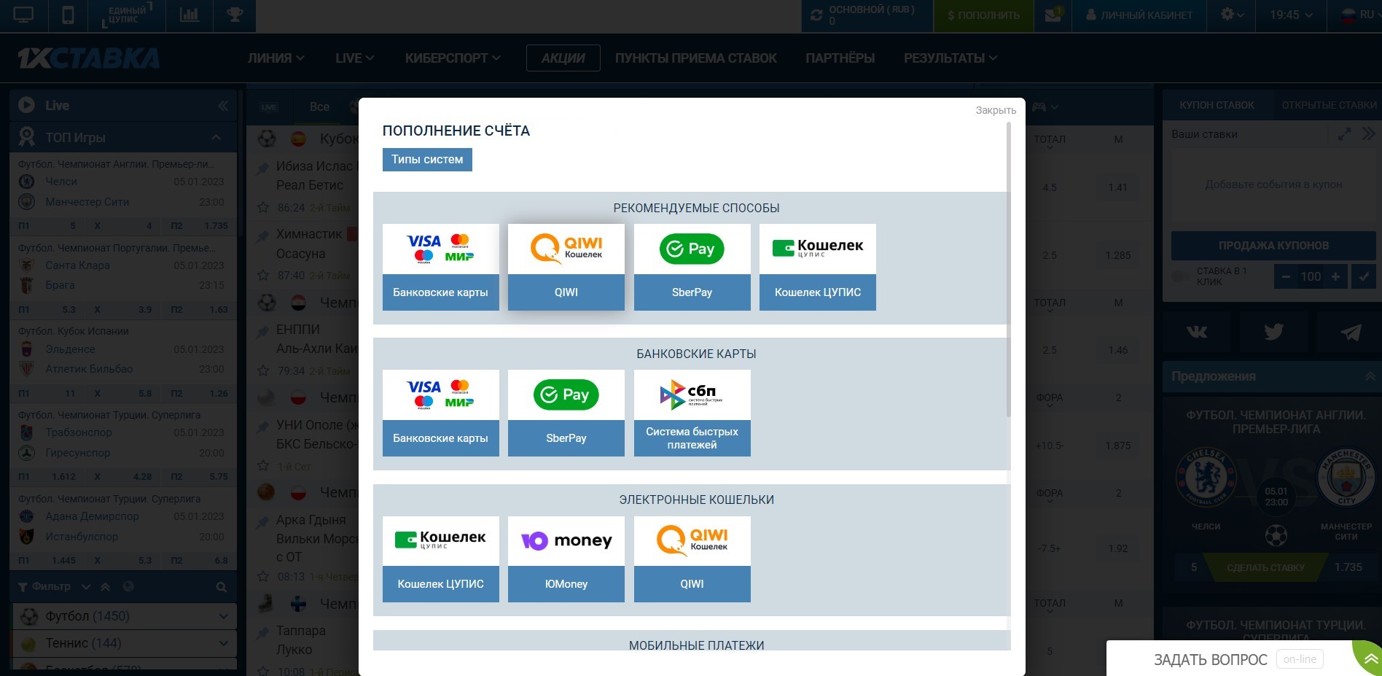Select Кошелек ЦУПИС under e-wallets
1382x676 pixels.
point(440,559)
